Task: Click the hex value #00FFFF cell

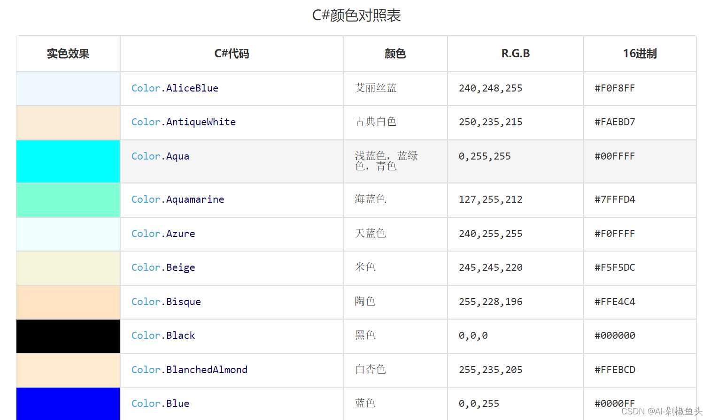Action: coord(615,156)
